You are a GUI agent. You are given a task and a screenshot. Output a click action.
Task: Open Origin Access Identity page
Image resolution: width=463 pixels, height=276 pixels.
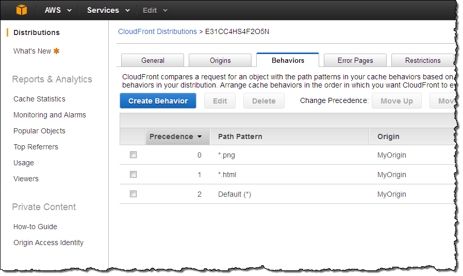48,243
